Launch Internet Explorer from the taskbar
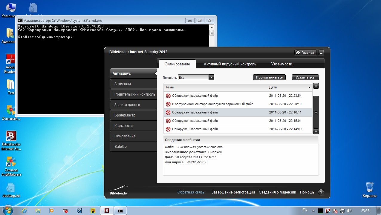 coord(25,211)
